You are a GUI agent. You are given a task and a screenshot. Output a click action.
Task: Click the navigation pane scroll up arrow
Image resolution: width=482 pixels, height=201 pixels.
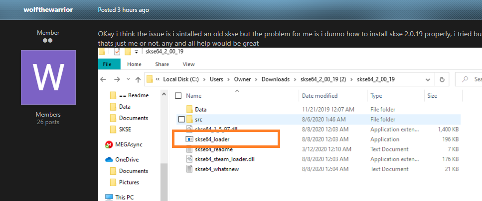pyautogui.click(x=164, y=94)
